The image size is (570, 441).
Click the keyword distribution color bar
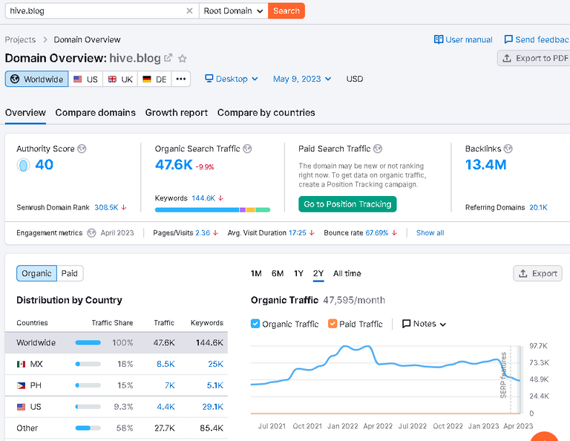click(x=212, y=210)
